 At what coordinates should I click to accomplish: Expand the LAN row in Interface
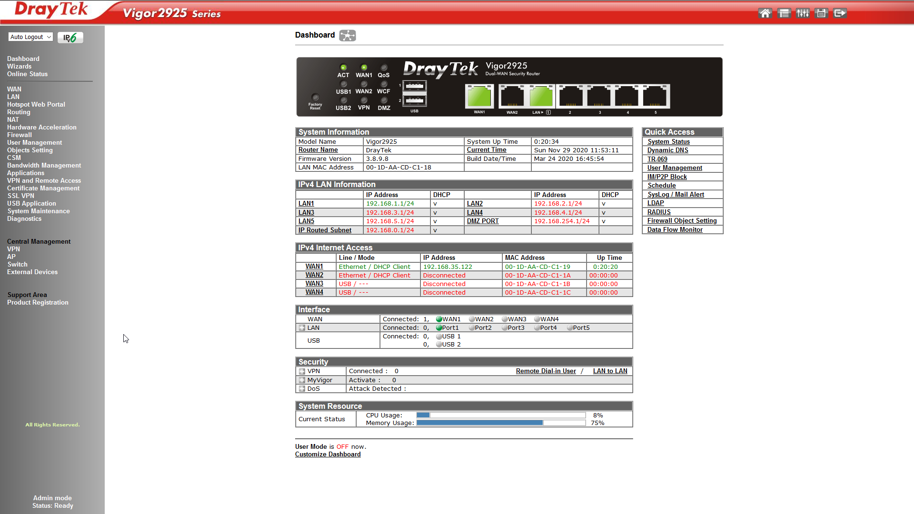(302, 328)
